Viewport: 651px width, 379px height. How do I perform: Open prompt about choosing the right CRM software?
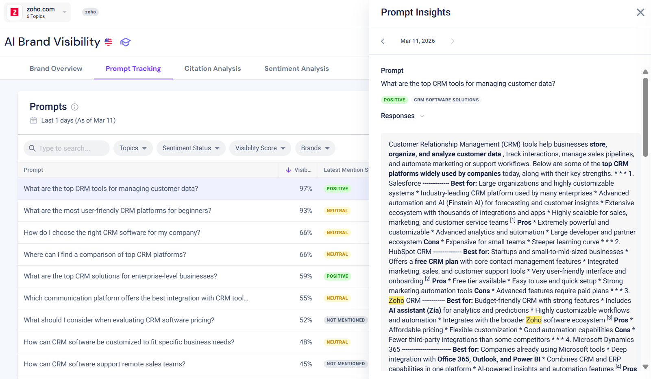point(112,232)
